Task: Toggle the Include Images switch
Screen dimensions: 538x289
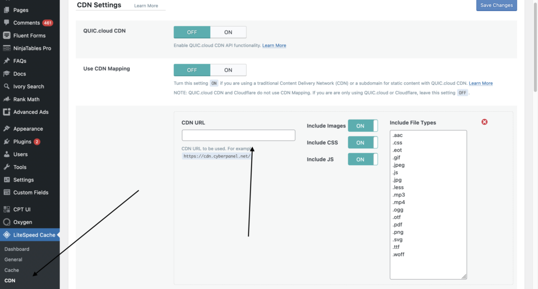Action: [363, 126]
